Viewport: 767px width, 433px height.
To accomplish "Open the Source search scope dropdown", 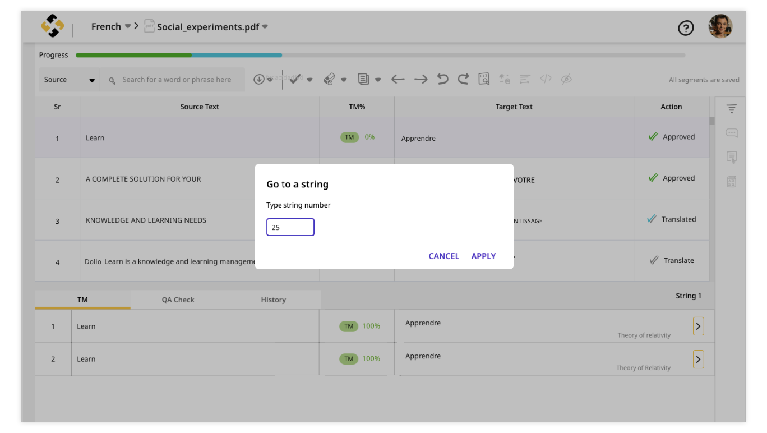I will click(69, 80).
